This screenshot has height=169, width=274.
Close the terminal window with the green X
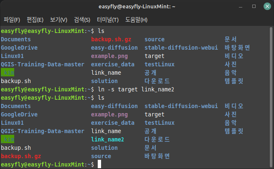coord(267,6)
